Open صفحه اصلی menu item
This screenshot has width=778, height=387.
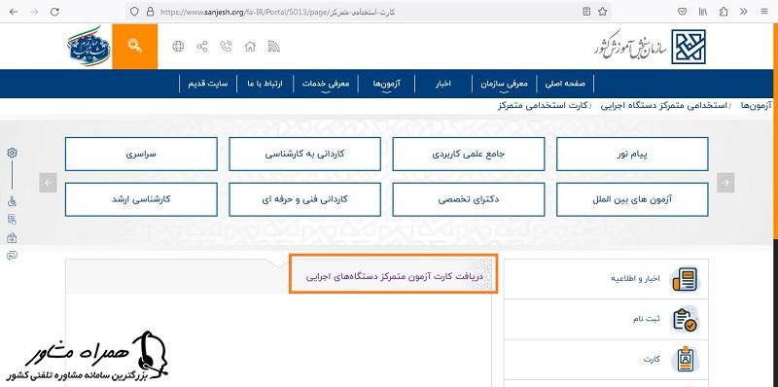click(565, 84)
